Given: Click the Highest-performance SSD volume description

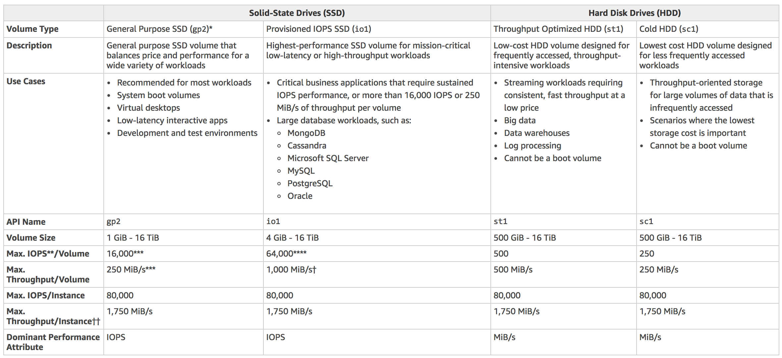Looking at the screenshot, I should pyautogui.click(x=368, y=50).
